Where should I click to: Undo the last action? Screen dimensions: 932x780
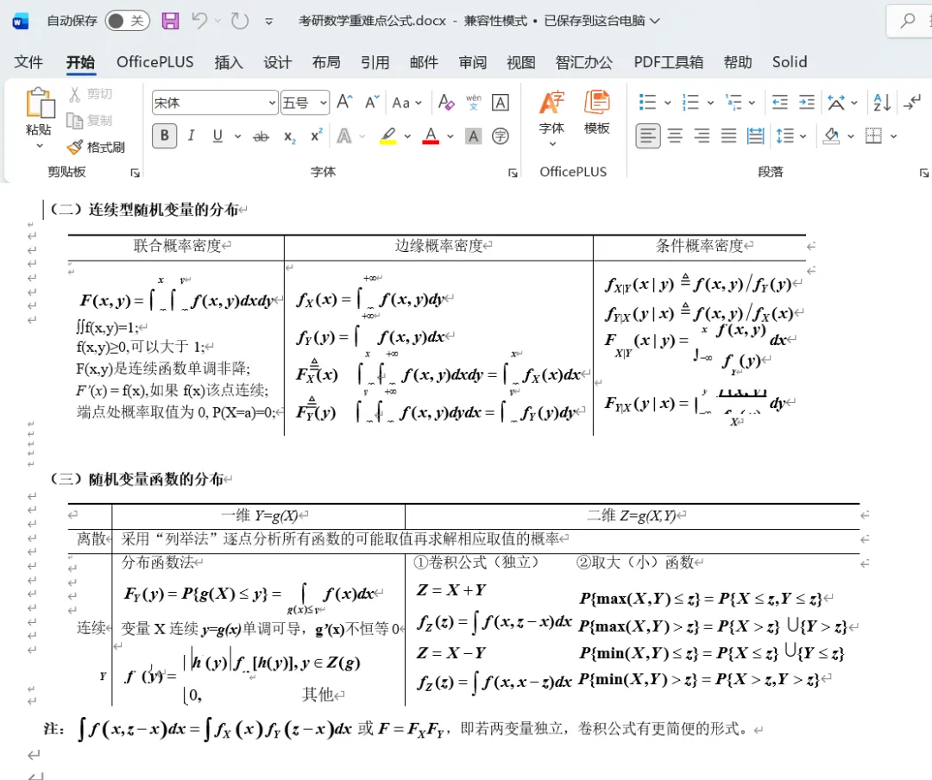199,21
